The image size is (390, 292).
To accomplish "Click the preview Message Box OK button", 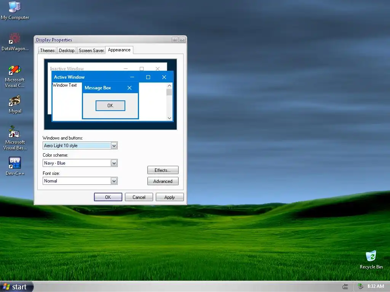I will [110, 106].
